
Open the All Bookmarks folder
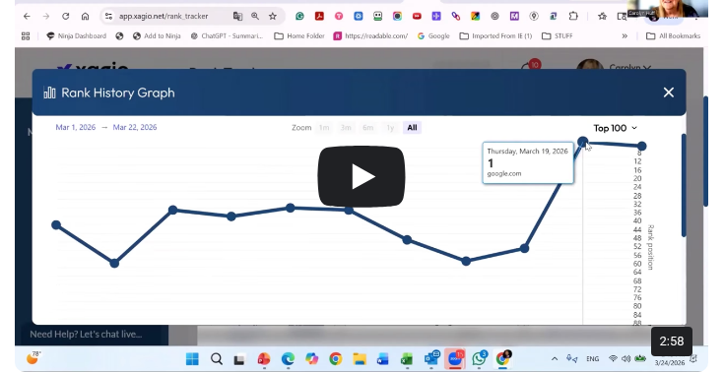673,36
